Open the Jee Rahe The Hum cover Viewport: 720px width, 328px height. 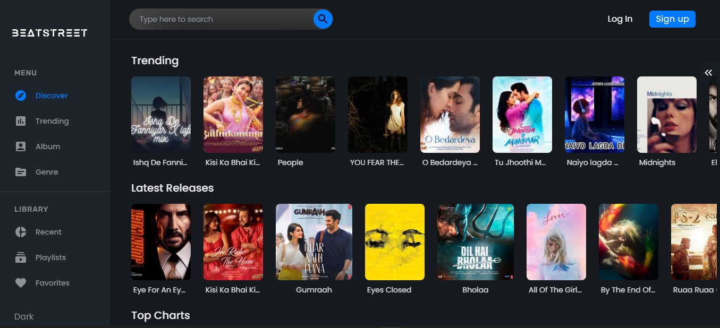pyautogui.click(x=233, y=242)
